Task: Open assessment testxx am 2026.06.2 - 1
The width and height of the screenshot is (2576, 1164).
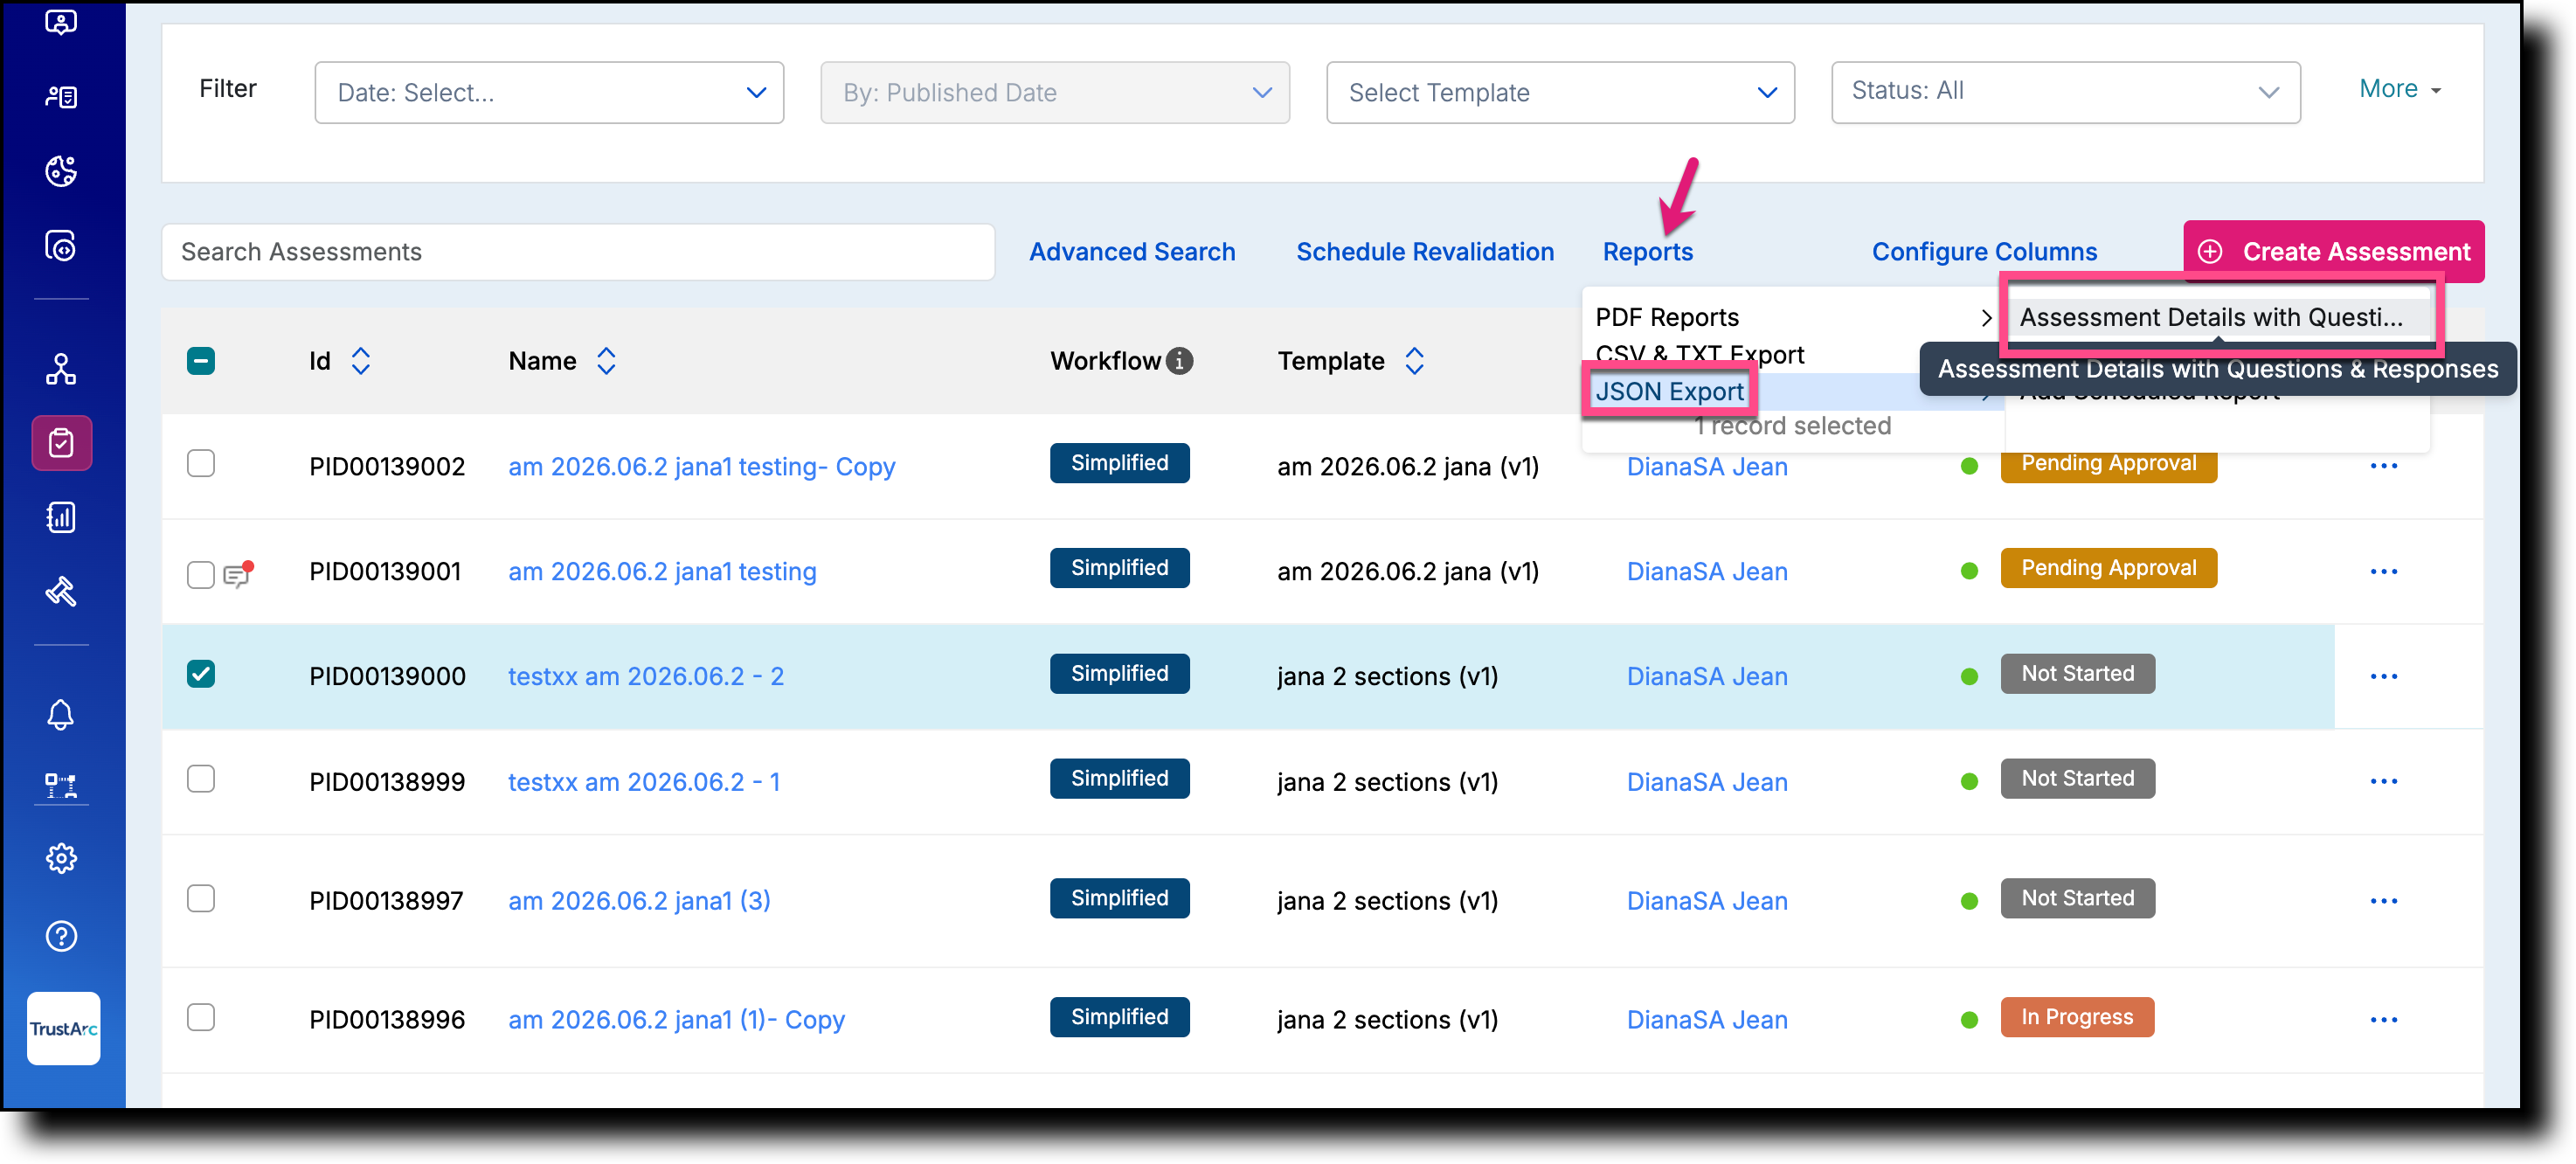Action: (x=644, y=782)
